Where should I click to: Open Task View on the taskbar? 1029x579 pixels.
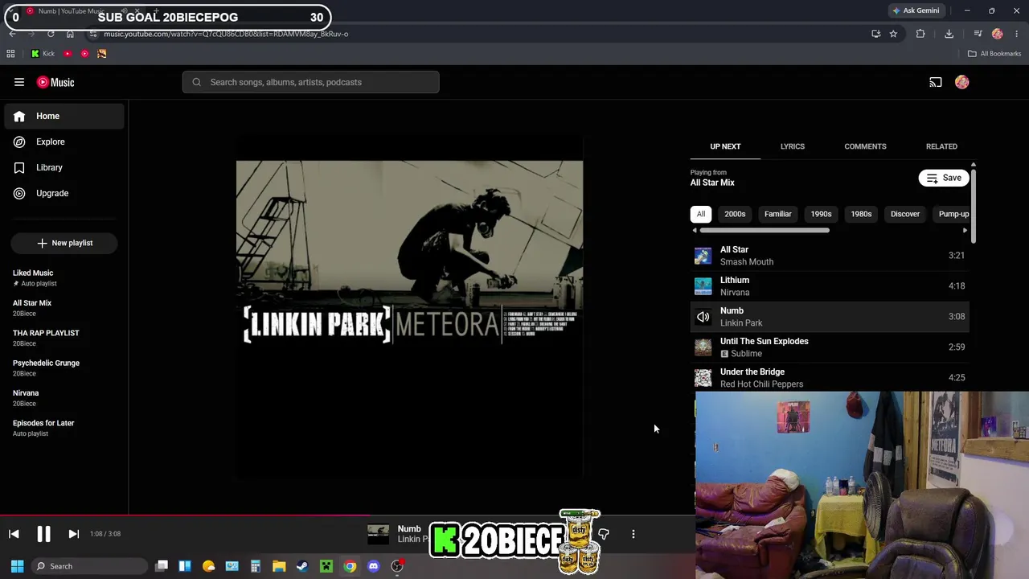click(162, 566)
